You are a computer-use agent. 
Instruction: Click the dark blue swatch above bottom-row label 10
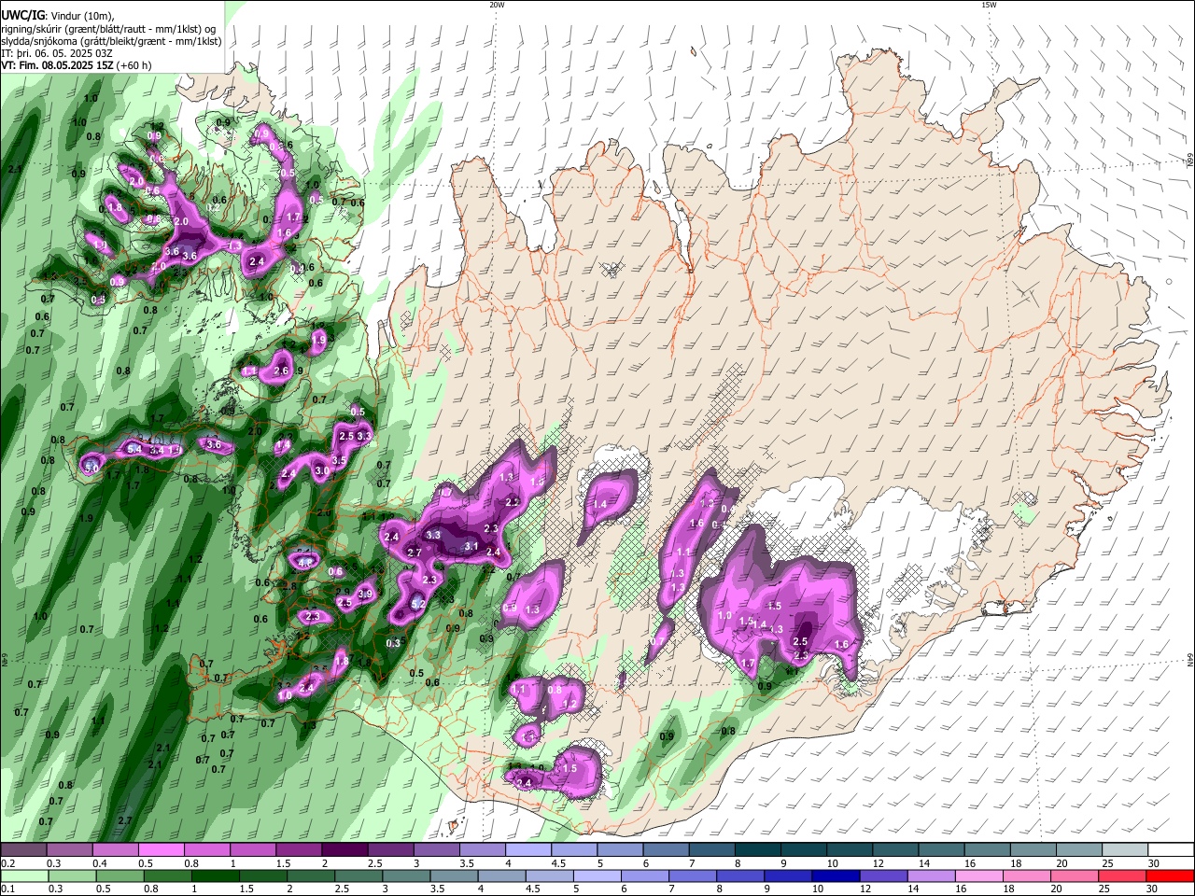point(836,876)
